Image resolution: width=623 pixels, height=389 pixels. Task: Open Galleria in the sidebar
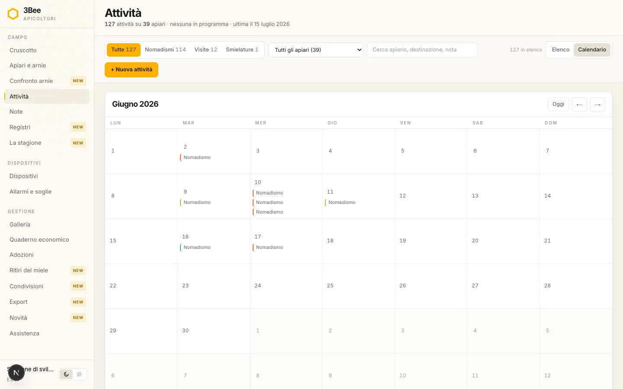pyautogui.click(x=47, y=224)
